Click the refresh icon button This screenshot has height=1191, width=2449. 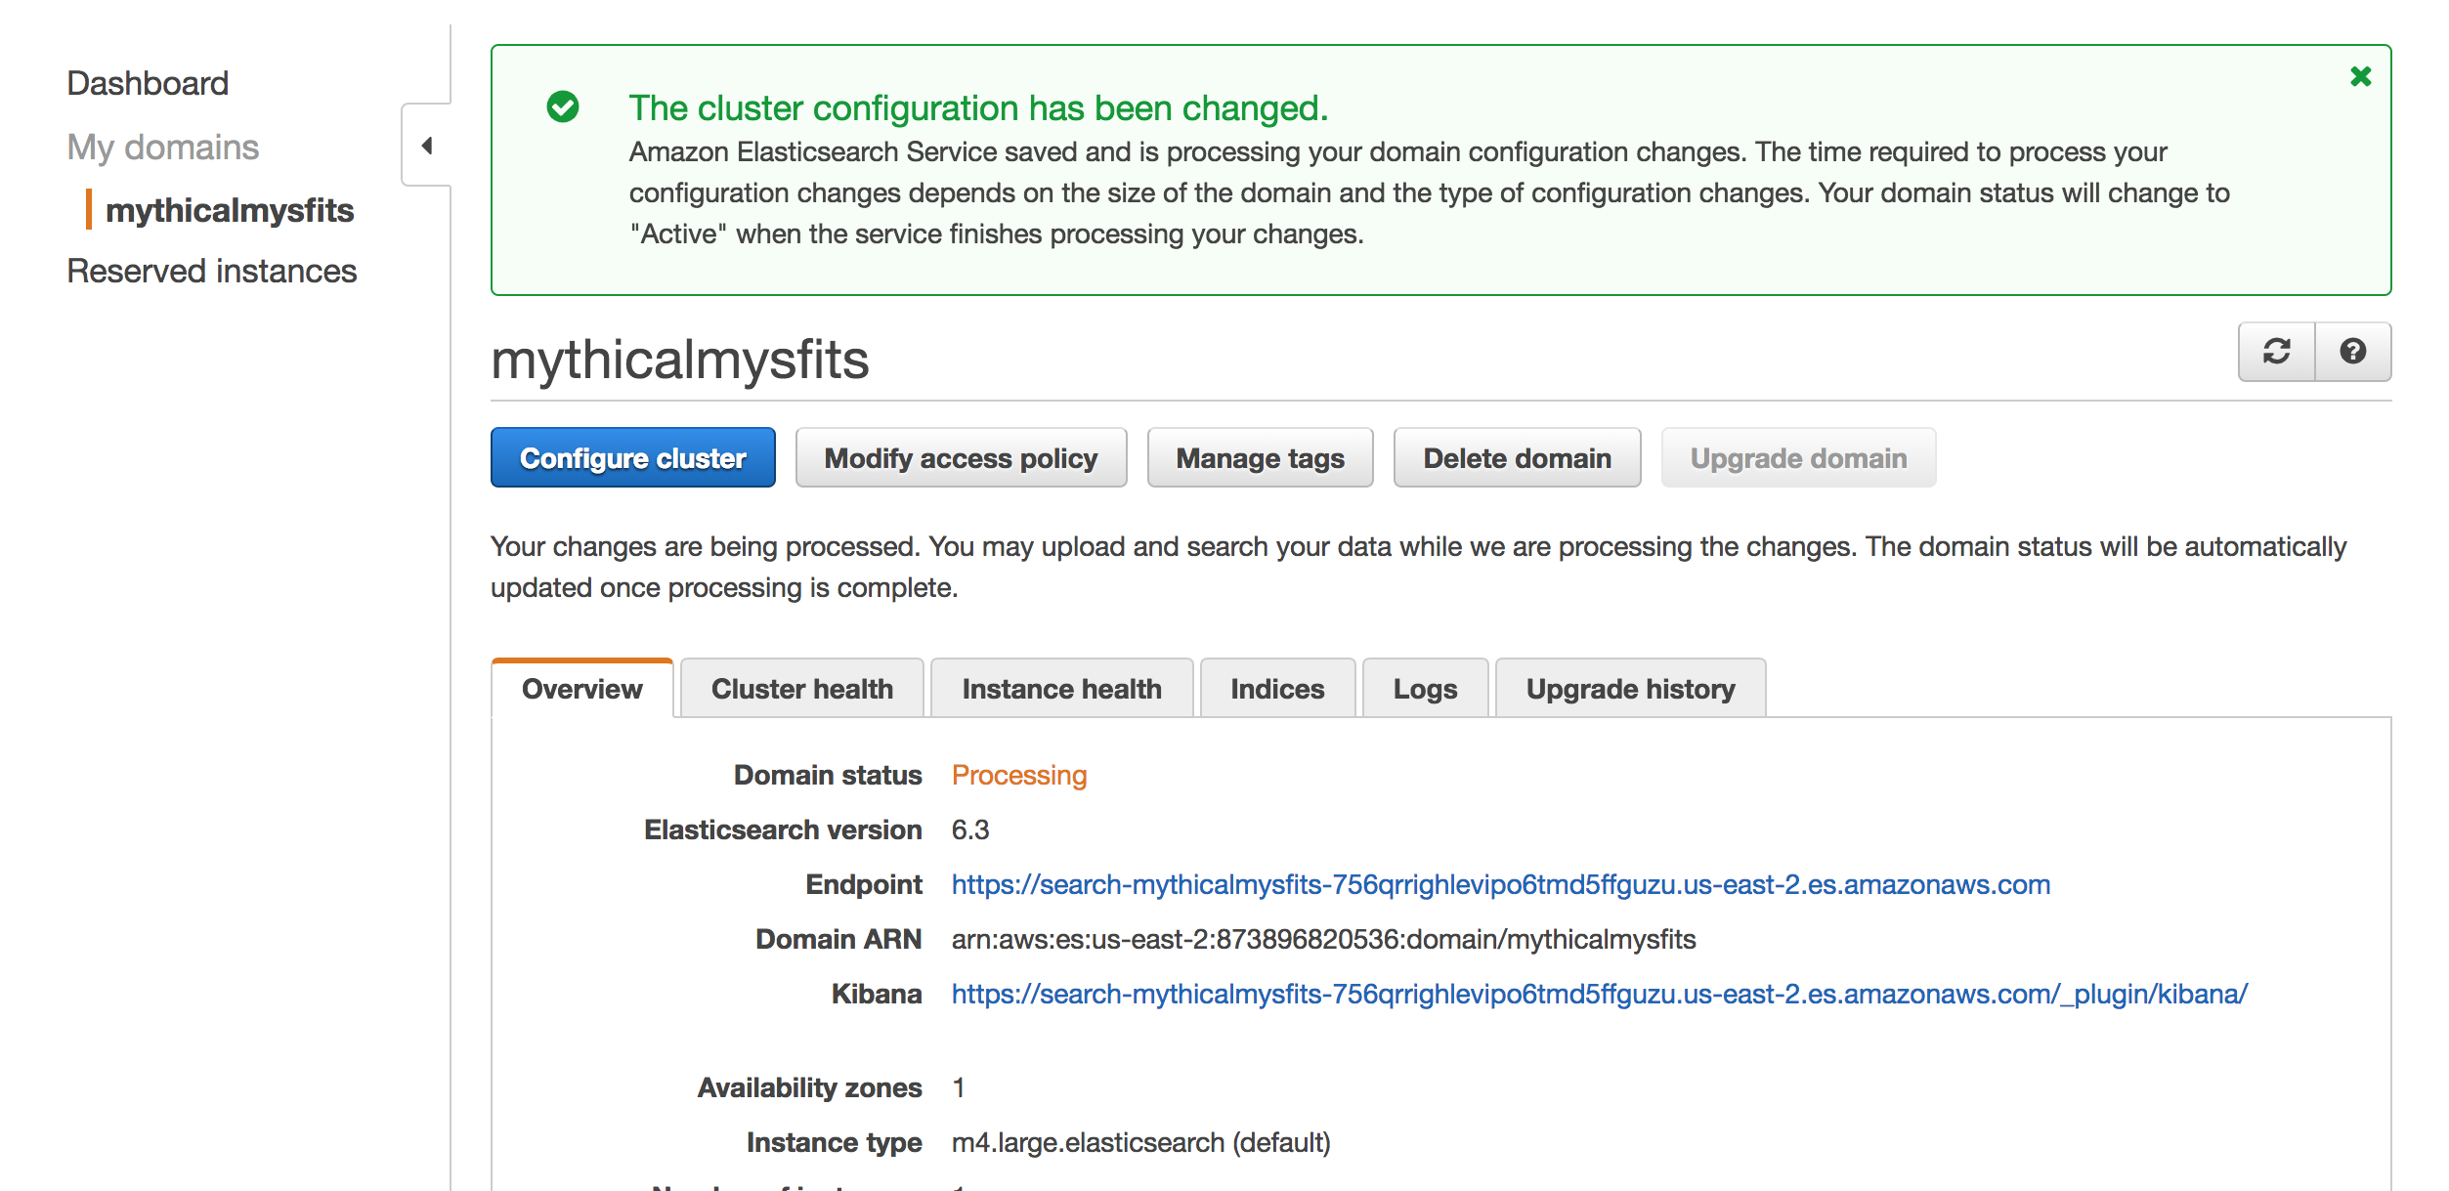click(2277, 352)
